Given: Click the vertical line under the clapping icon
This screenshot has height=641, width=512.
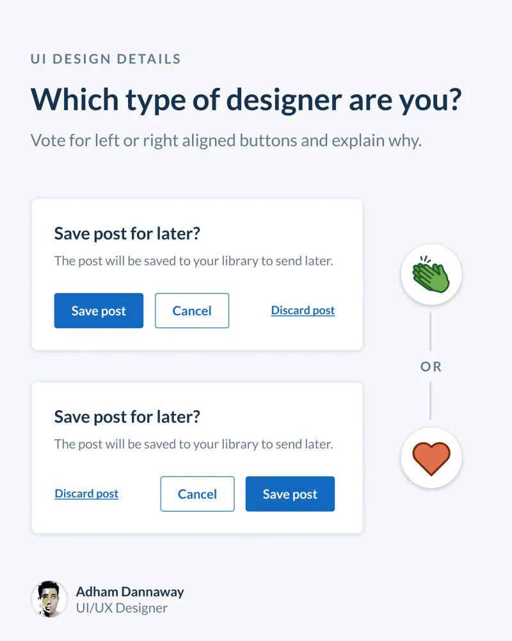Looking at the screenshot, I should [430, 331].
